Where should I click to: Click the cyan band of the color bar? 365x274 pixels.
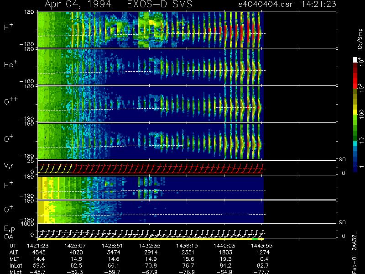point(355,143)
